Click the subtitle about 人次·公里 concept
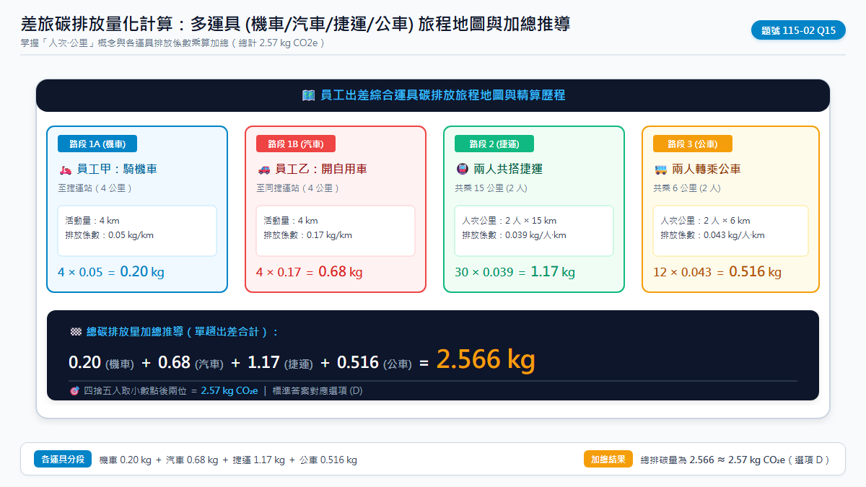The width and height of the screenshot is (866, 487). coord(173,43)
